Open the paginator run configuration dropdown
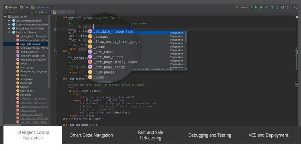This screenshot has width=301, height=151. coord(244,7)
